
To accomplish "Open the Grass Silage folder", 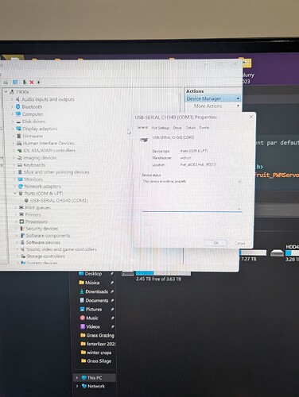I will 96,361.
